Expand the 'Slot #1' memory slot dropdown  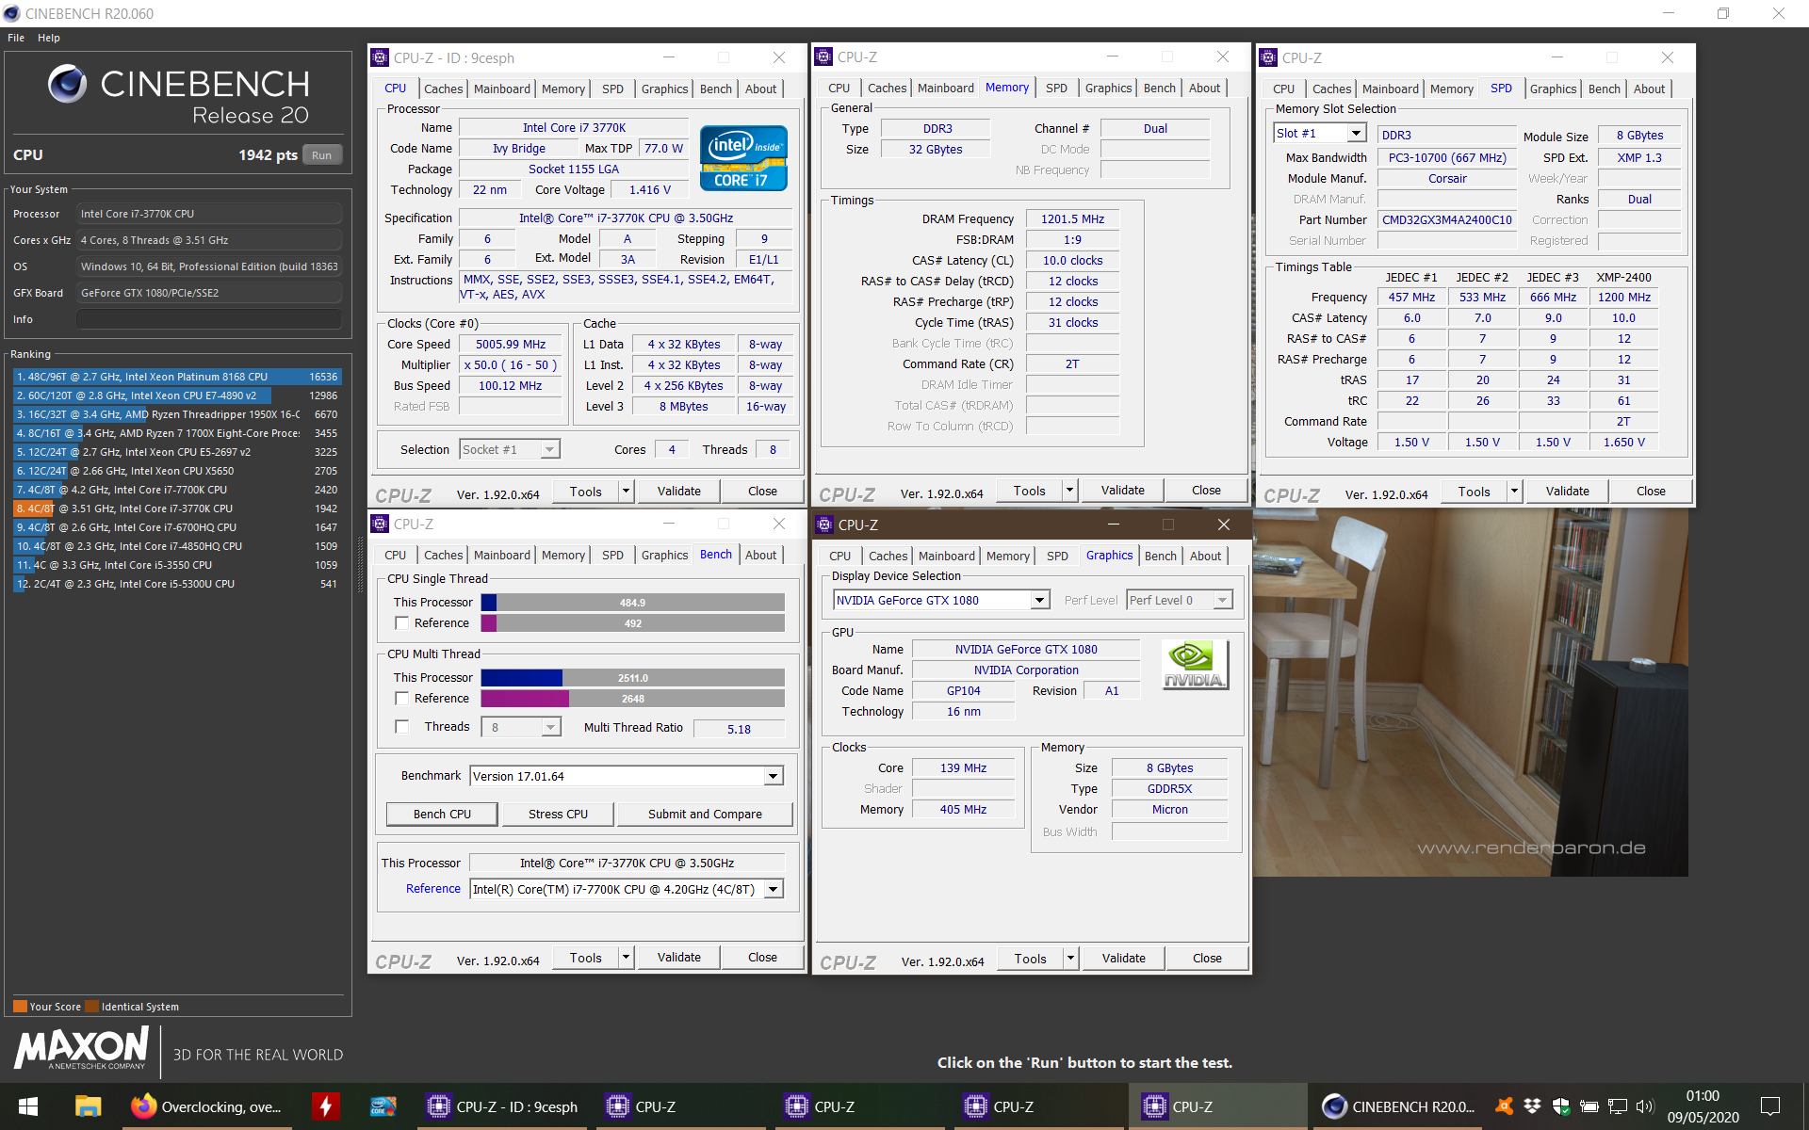click(x=1356, y=134)
